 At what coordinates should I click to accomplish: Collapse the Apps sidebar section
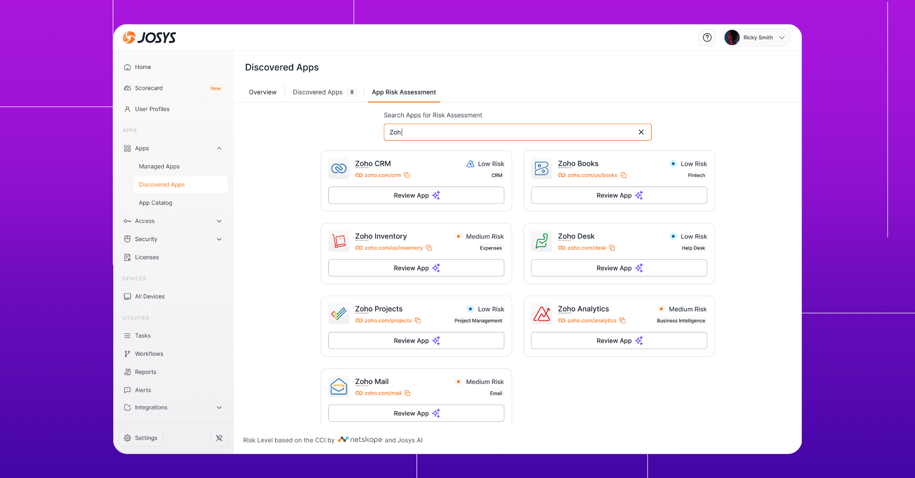pyautogui.click(x=219, y=149)
